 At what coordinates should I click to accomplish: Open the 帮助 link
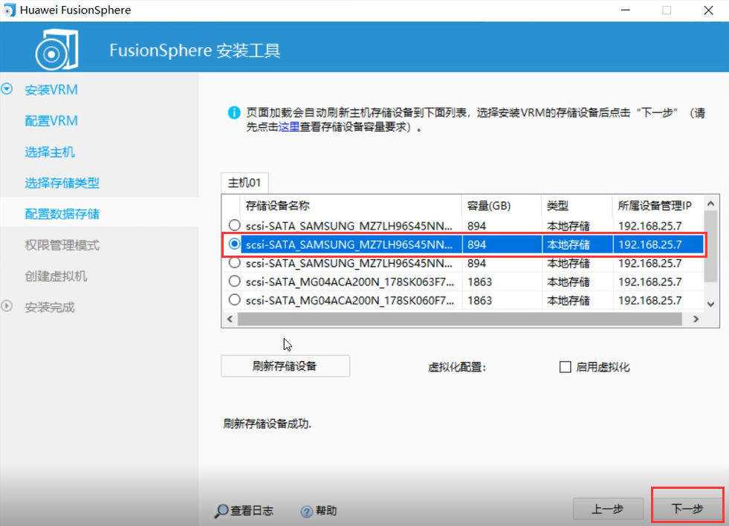pos(326,511)
